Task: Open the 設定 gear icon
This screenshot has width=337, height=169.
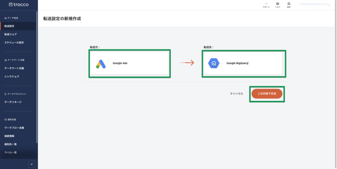Action: pos(289,4)
